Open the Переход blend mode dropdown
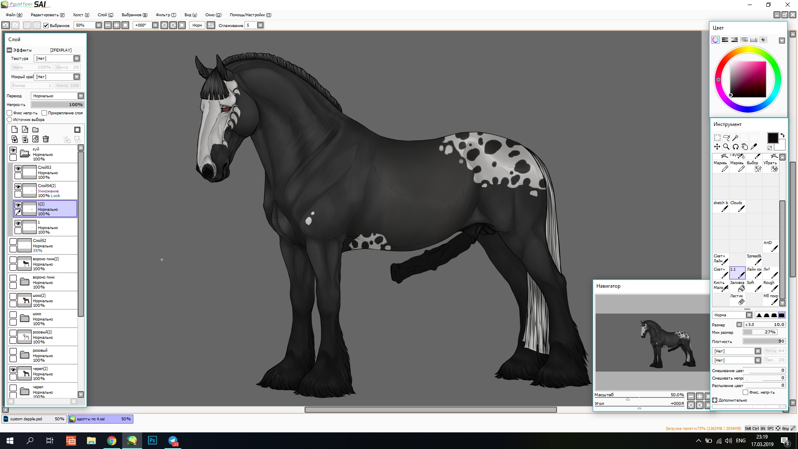The width and height of the screenshot is (798, 449). pos(81,96)
